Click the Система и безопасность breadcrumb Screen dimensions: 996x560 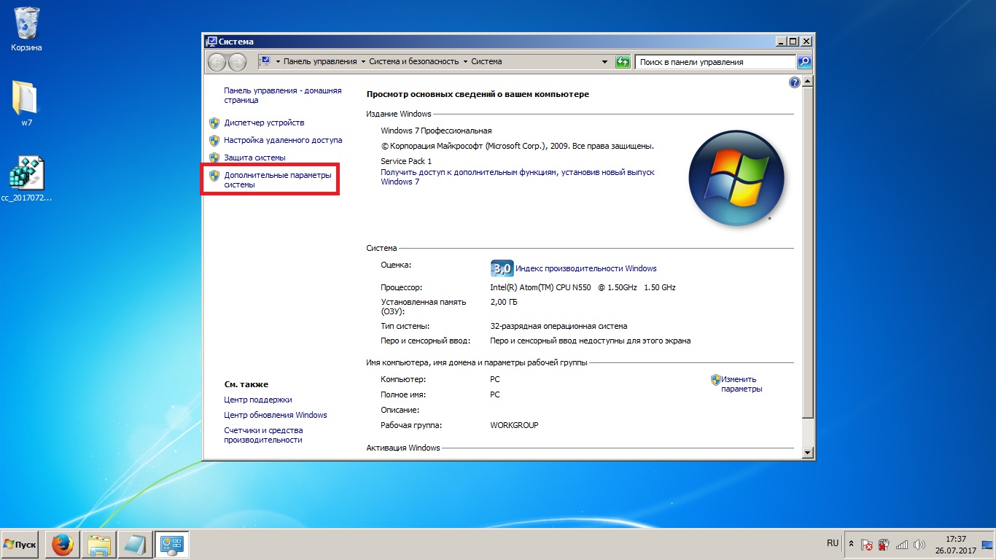[x=414, y=62]
